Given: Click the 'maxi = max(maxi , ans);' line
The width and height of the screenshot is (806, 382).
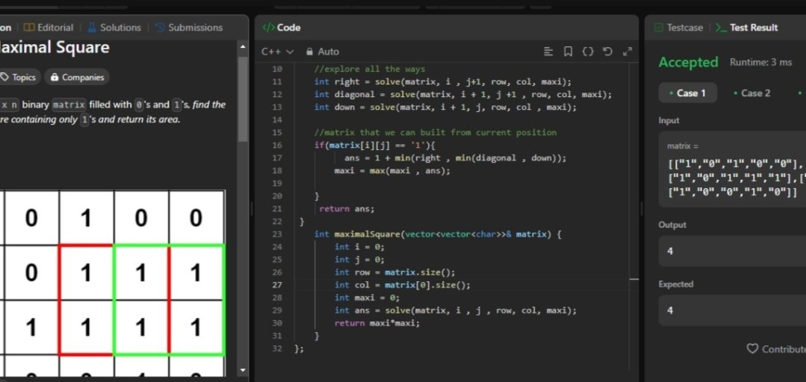Looking at the screenshot, I should point(391,170).
